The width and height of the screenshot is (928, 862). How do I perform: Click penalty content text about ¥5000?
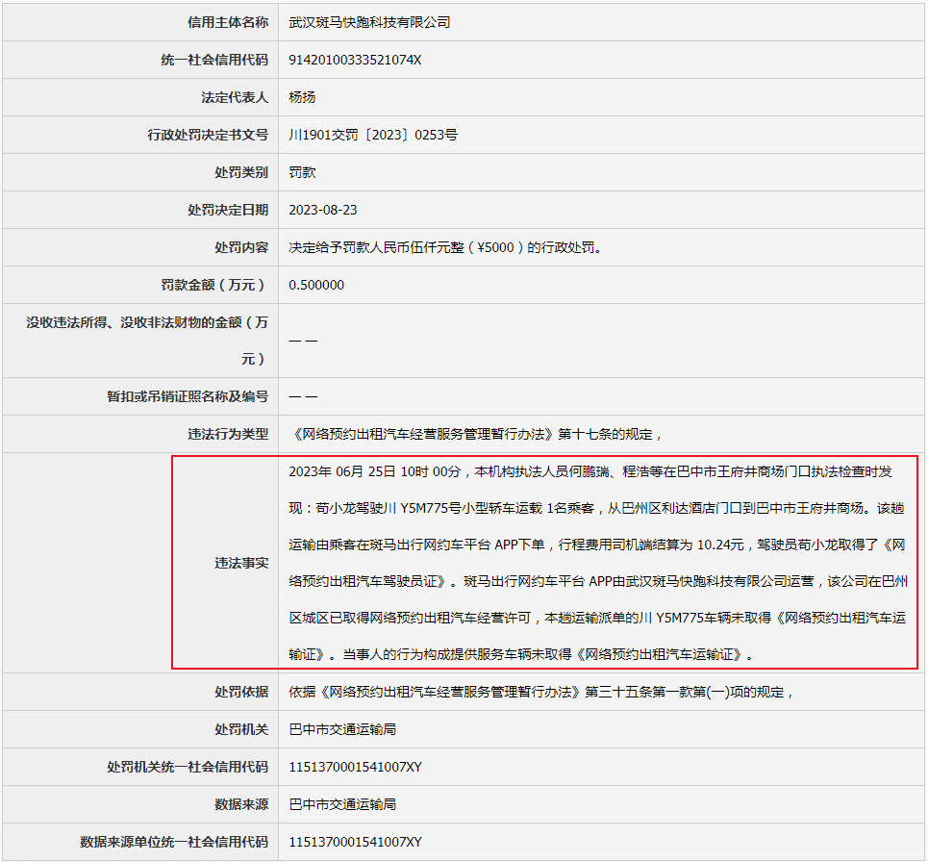tap(447, 247)
